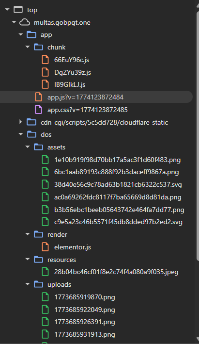Open c9e5a23c46b5571f45db8dded97b2ed2.svg file
Screen dimensions: 199x344
[x=118, y=222]
